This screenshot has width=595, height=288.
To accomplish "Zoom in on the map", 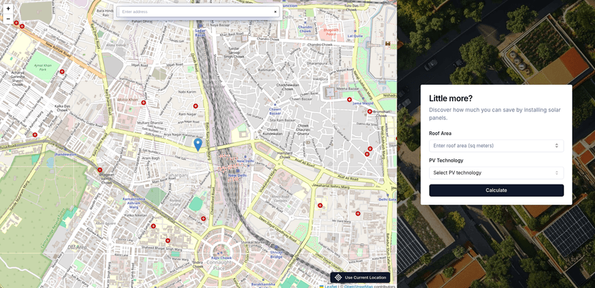I will click(x=8, y=9).
